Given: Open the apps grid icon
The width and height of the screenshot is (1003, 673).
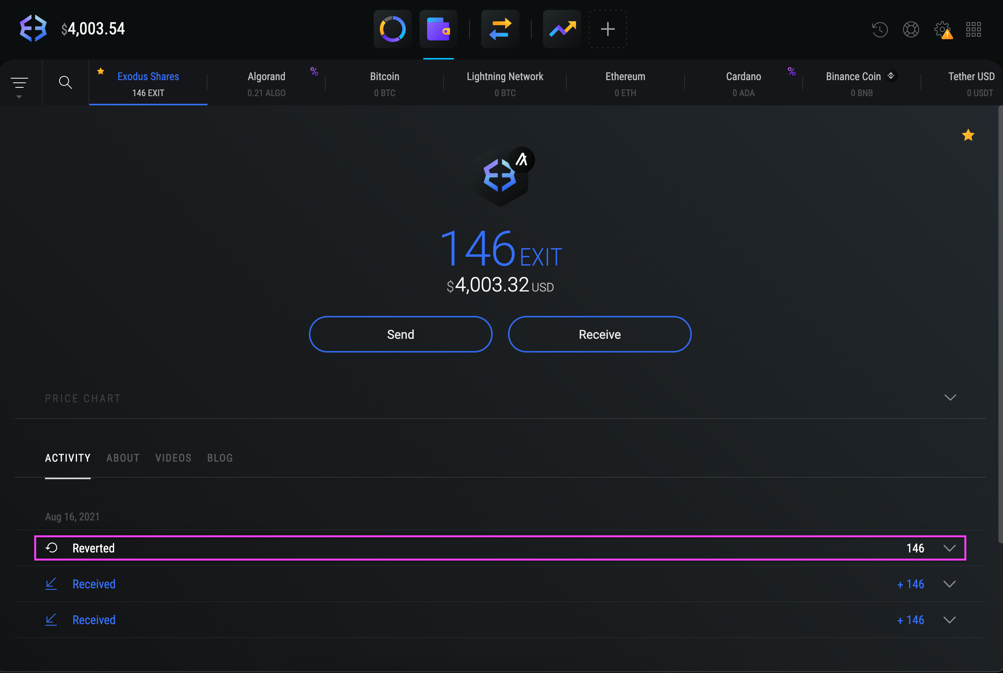Looking at the screenshot, I should coord(973,30).
